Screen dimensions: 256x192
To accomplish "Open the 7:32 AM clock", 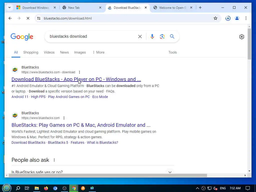I will 235,188.
